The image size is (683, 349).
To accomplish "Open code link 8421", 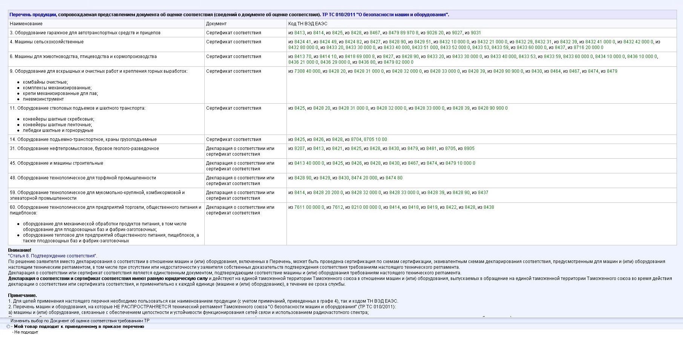I will pos(337,148).
